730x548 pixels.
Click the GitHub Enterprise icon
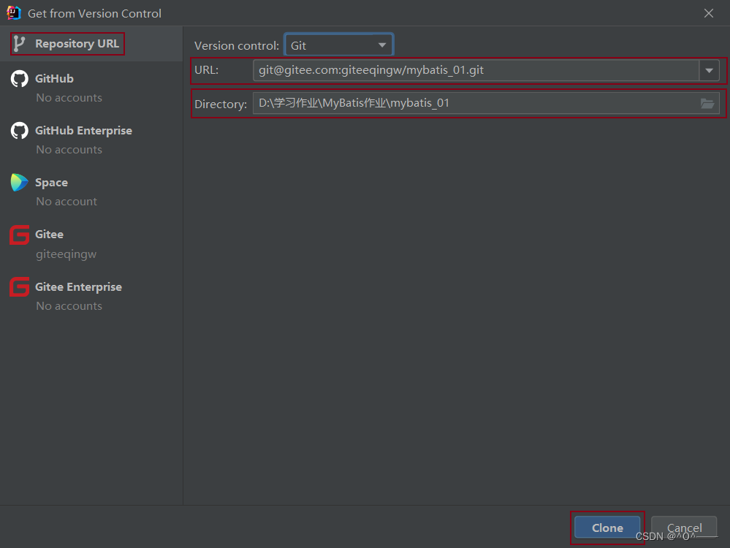(x=19, y=131)
